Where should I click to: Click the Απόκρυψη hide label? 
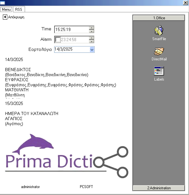16,17
